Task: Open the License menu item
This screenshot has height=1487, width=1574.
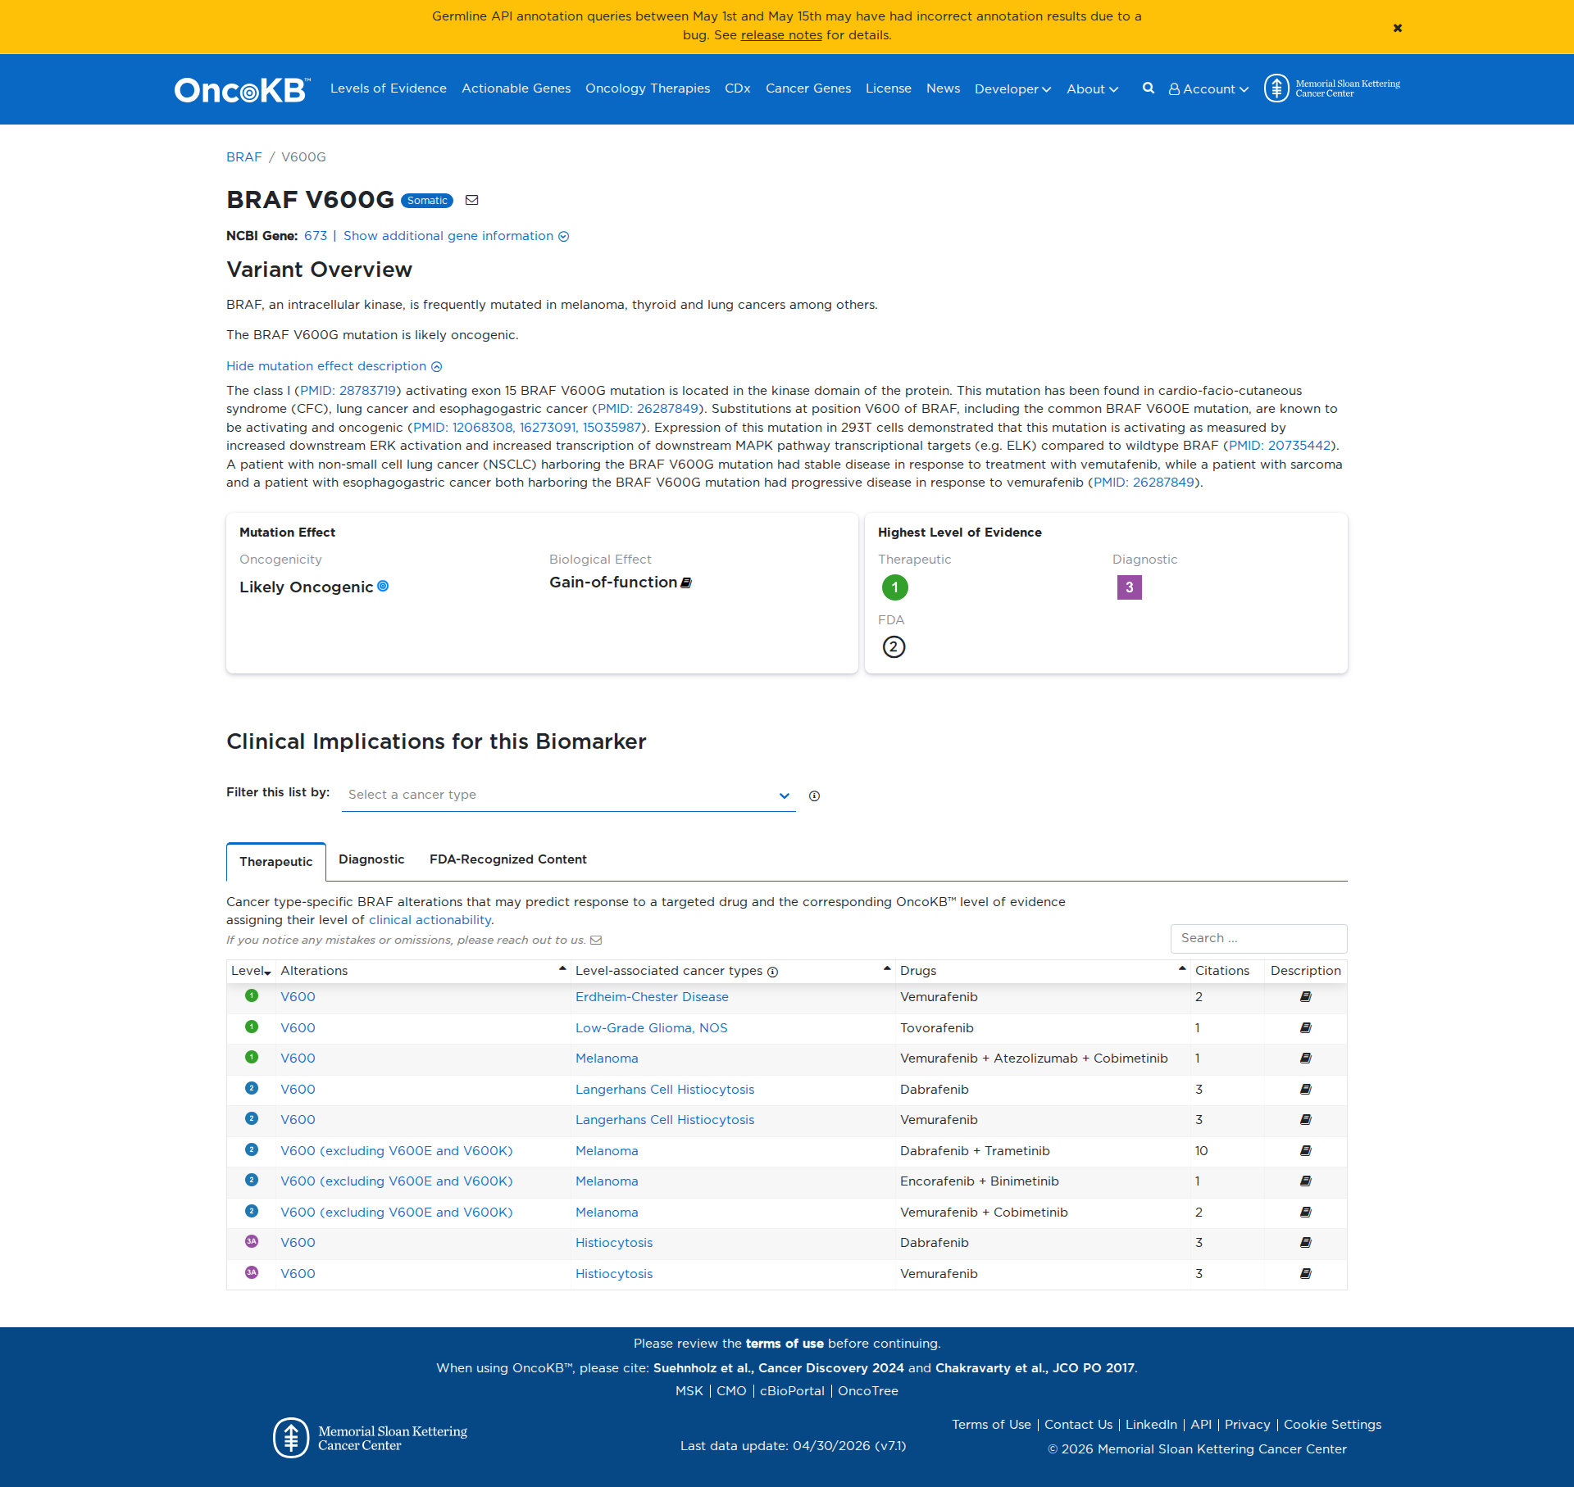Action: click(x=889, y=88)
